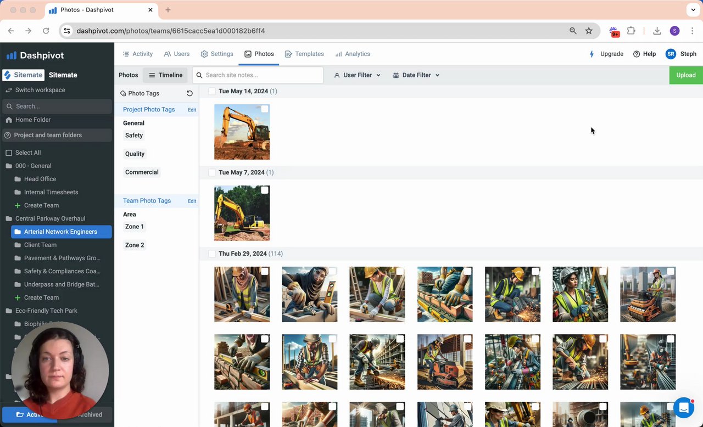Click the Timeline list icon

pos(152,75)
